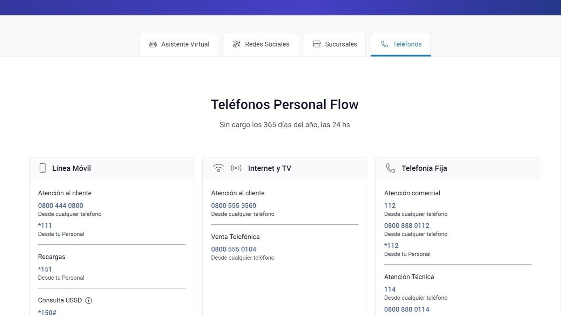
Task: Select the social networks icon beside Redes Sociales
Action: coord(236,44)
